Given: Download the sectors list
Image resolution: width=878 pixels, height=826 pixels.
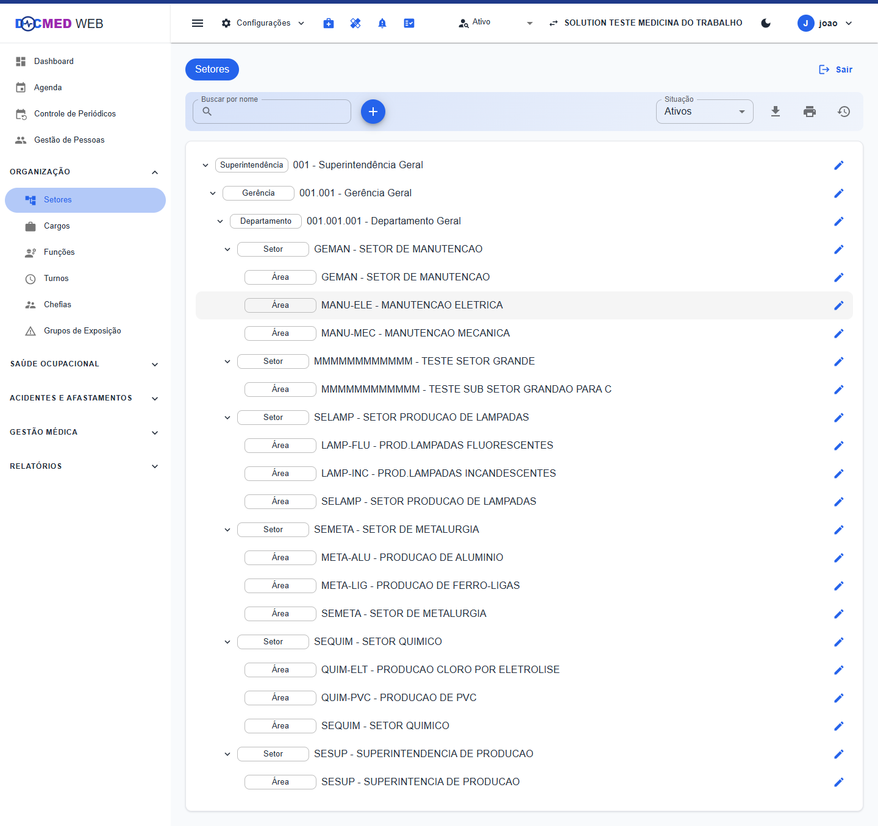Looking at the screenshot, I should pyautogui.click(x=776, y=112).
